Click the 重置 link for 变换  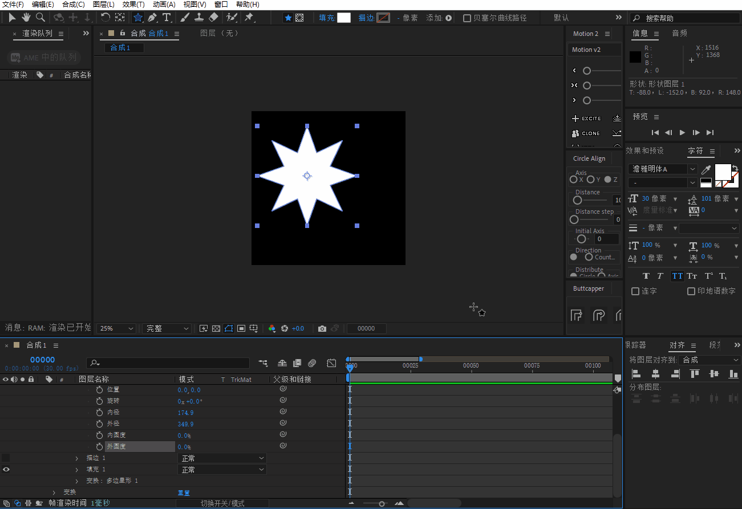click(183, 492)
